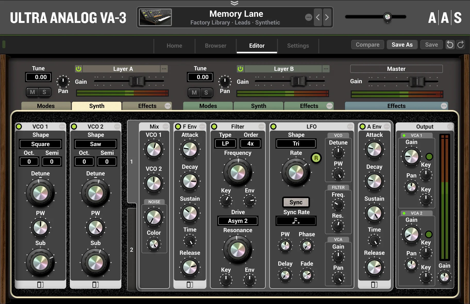Click the Compare button
The image size is (470, 304).
point(367,44)
